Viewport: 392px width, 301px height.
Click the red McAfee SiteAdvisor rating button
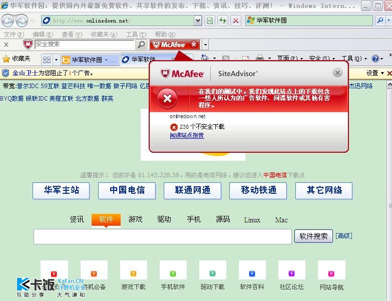point(175,45)
